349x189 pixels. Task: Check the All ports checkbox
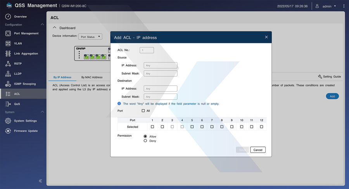tap(143, 111)
